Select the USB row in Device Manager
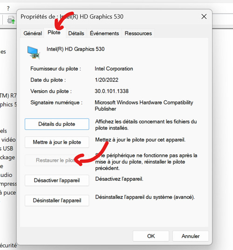 point(7,148)
